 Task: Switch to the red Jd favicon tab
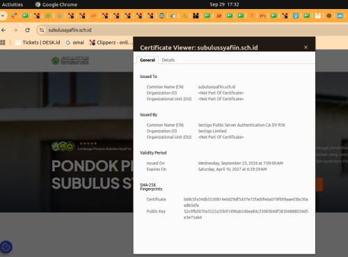click(x=219, y=16)
